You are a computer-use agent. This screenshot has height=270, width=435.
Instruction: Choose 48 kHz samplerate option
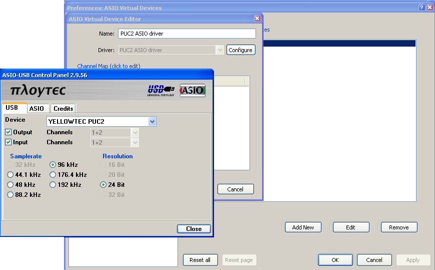(x=10, y=185)
